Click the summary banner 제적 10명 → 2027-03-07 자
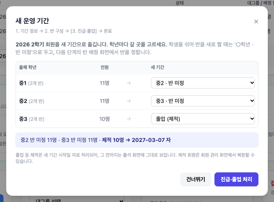274x202 pixels. click(x=137, y=140)
